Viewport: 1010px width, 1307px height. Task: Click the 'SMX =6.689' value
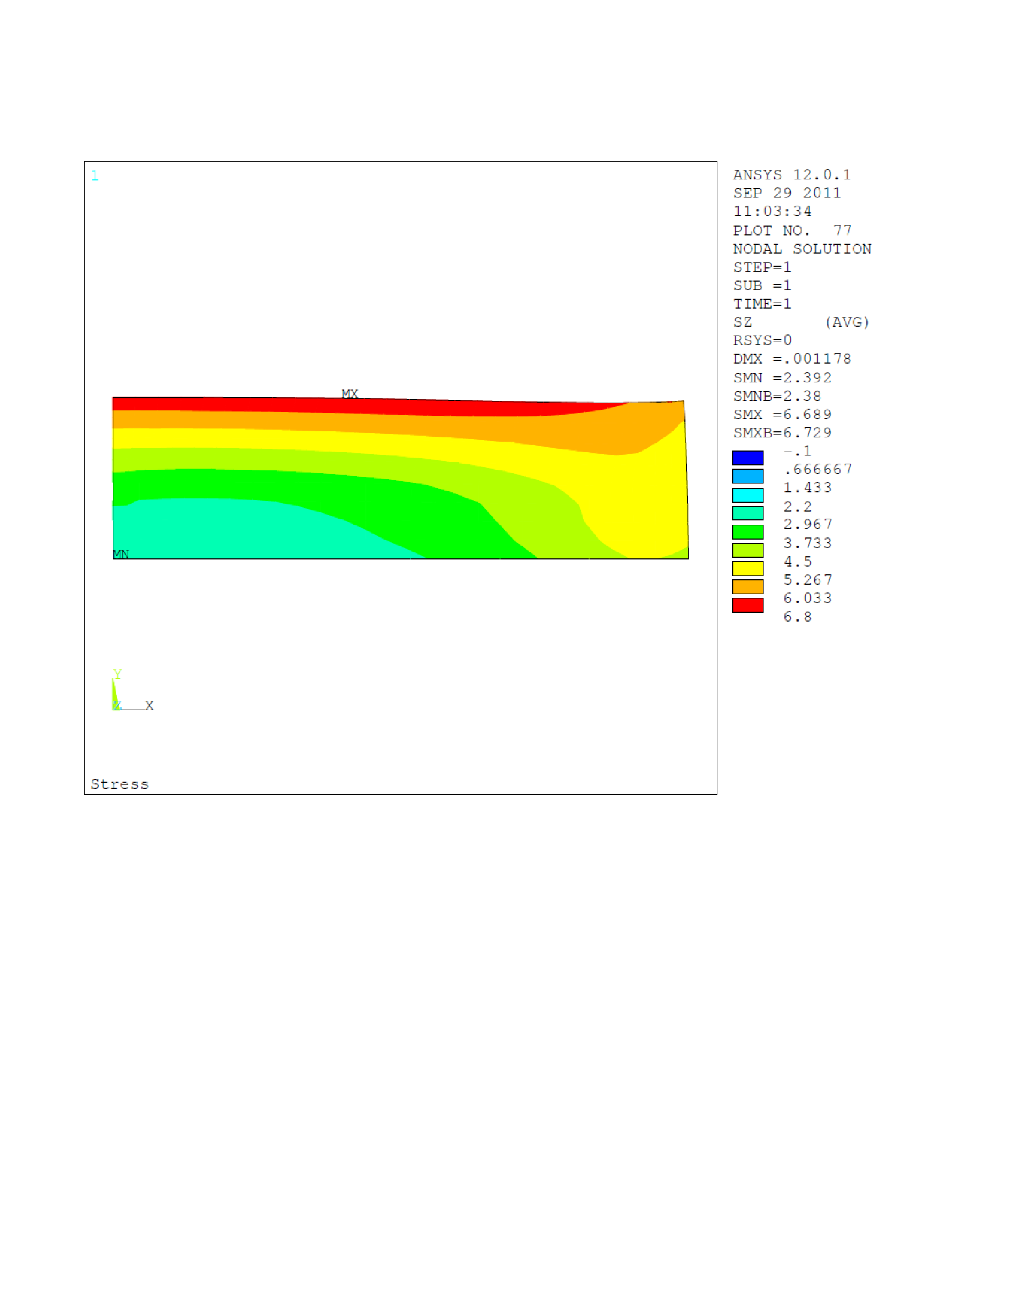tap(783, 415)
